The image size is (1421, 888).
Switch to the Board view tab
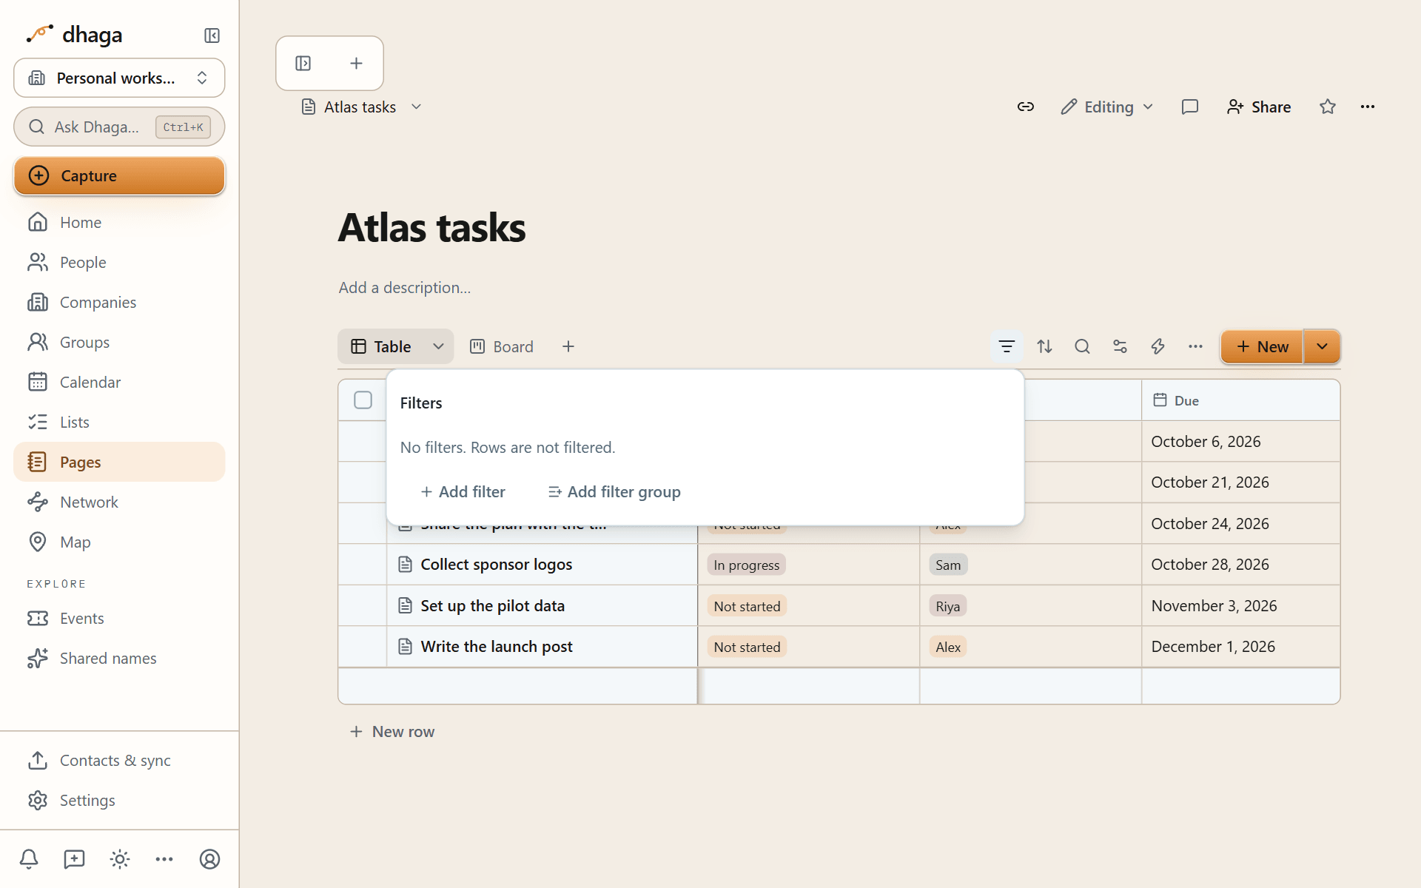tap(502, 346)
